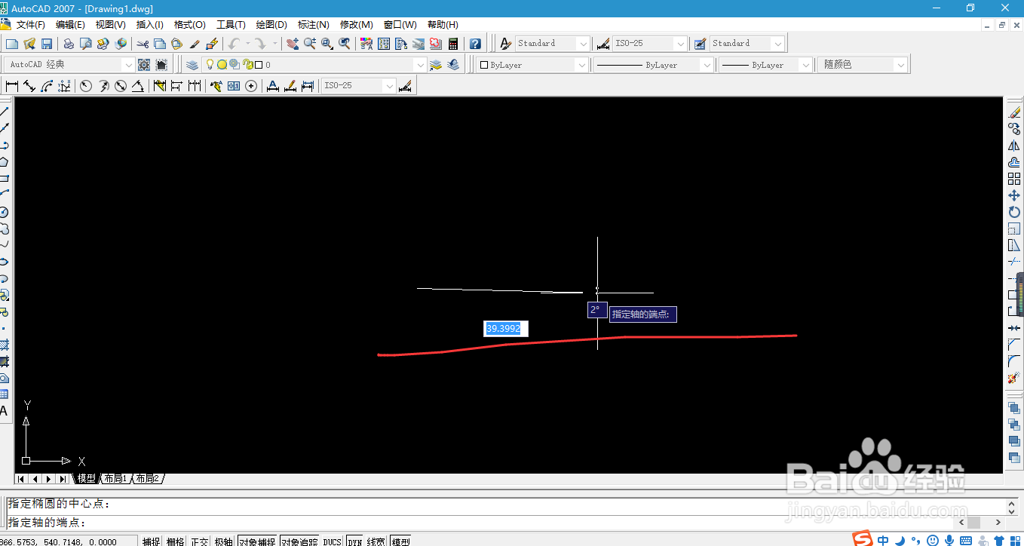Click the Workspace Settings gear icon
The height and width of the screenshot is (546, 1024).
pyautogui.click(x=144, y=65)
